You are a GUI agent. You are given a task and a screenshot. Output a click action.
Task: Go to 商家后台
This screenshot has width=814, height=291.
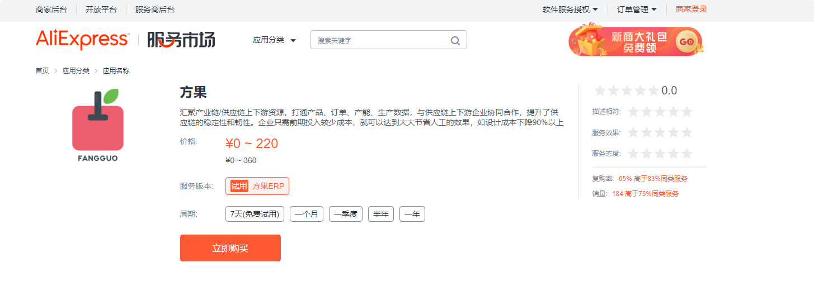coord(51,9)
